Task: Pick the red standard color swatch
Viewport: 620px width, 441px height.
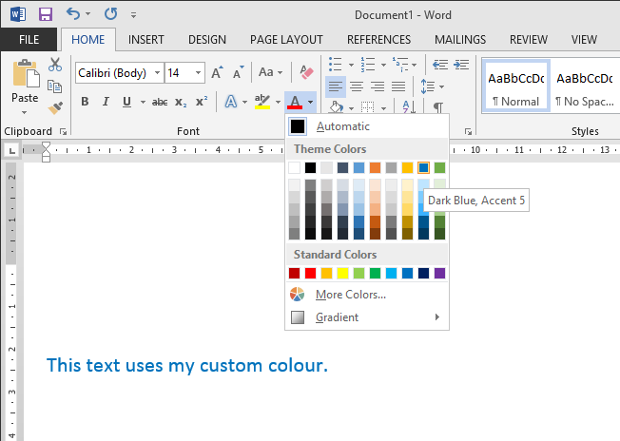Action: coord(310,274)
